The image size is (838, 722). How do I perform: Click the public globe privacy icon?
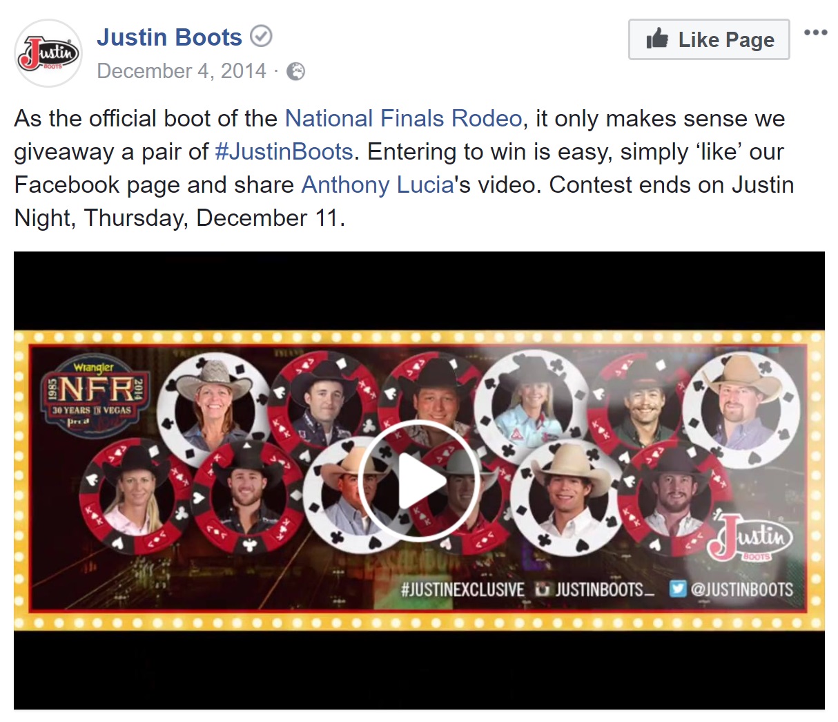coord(295,71)
